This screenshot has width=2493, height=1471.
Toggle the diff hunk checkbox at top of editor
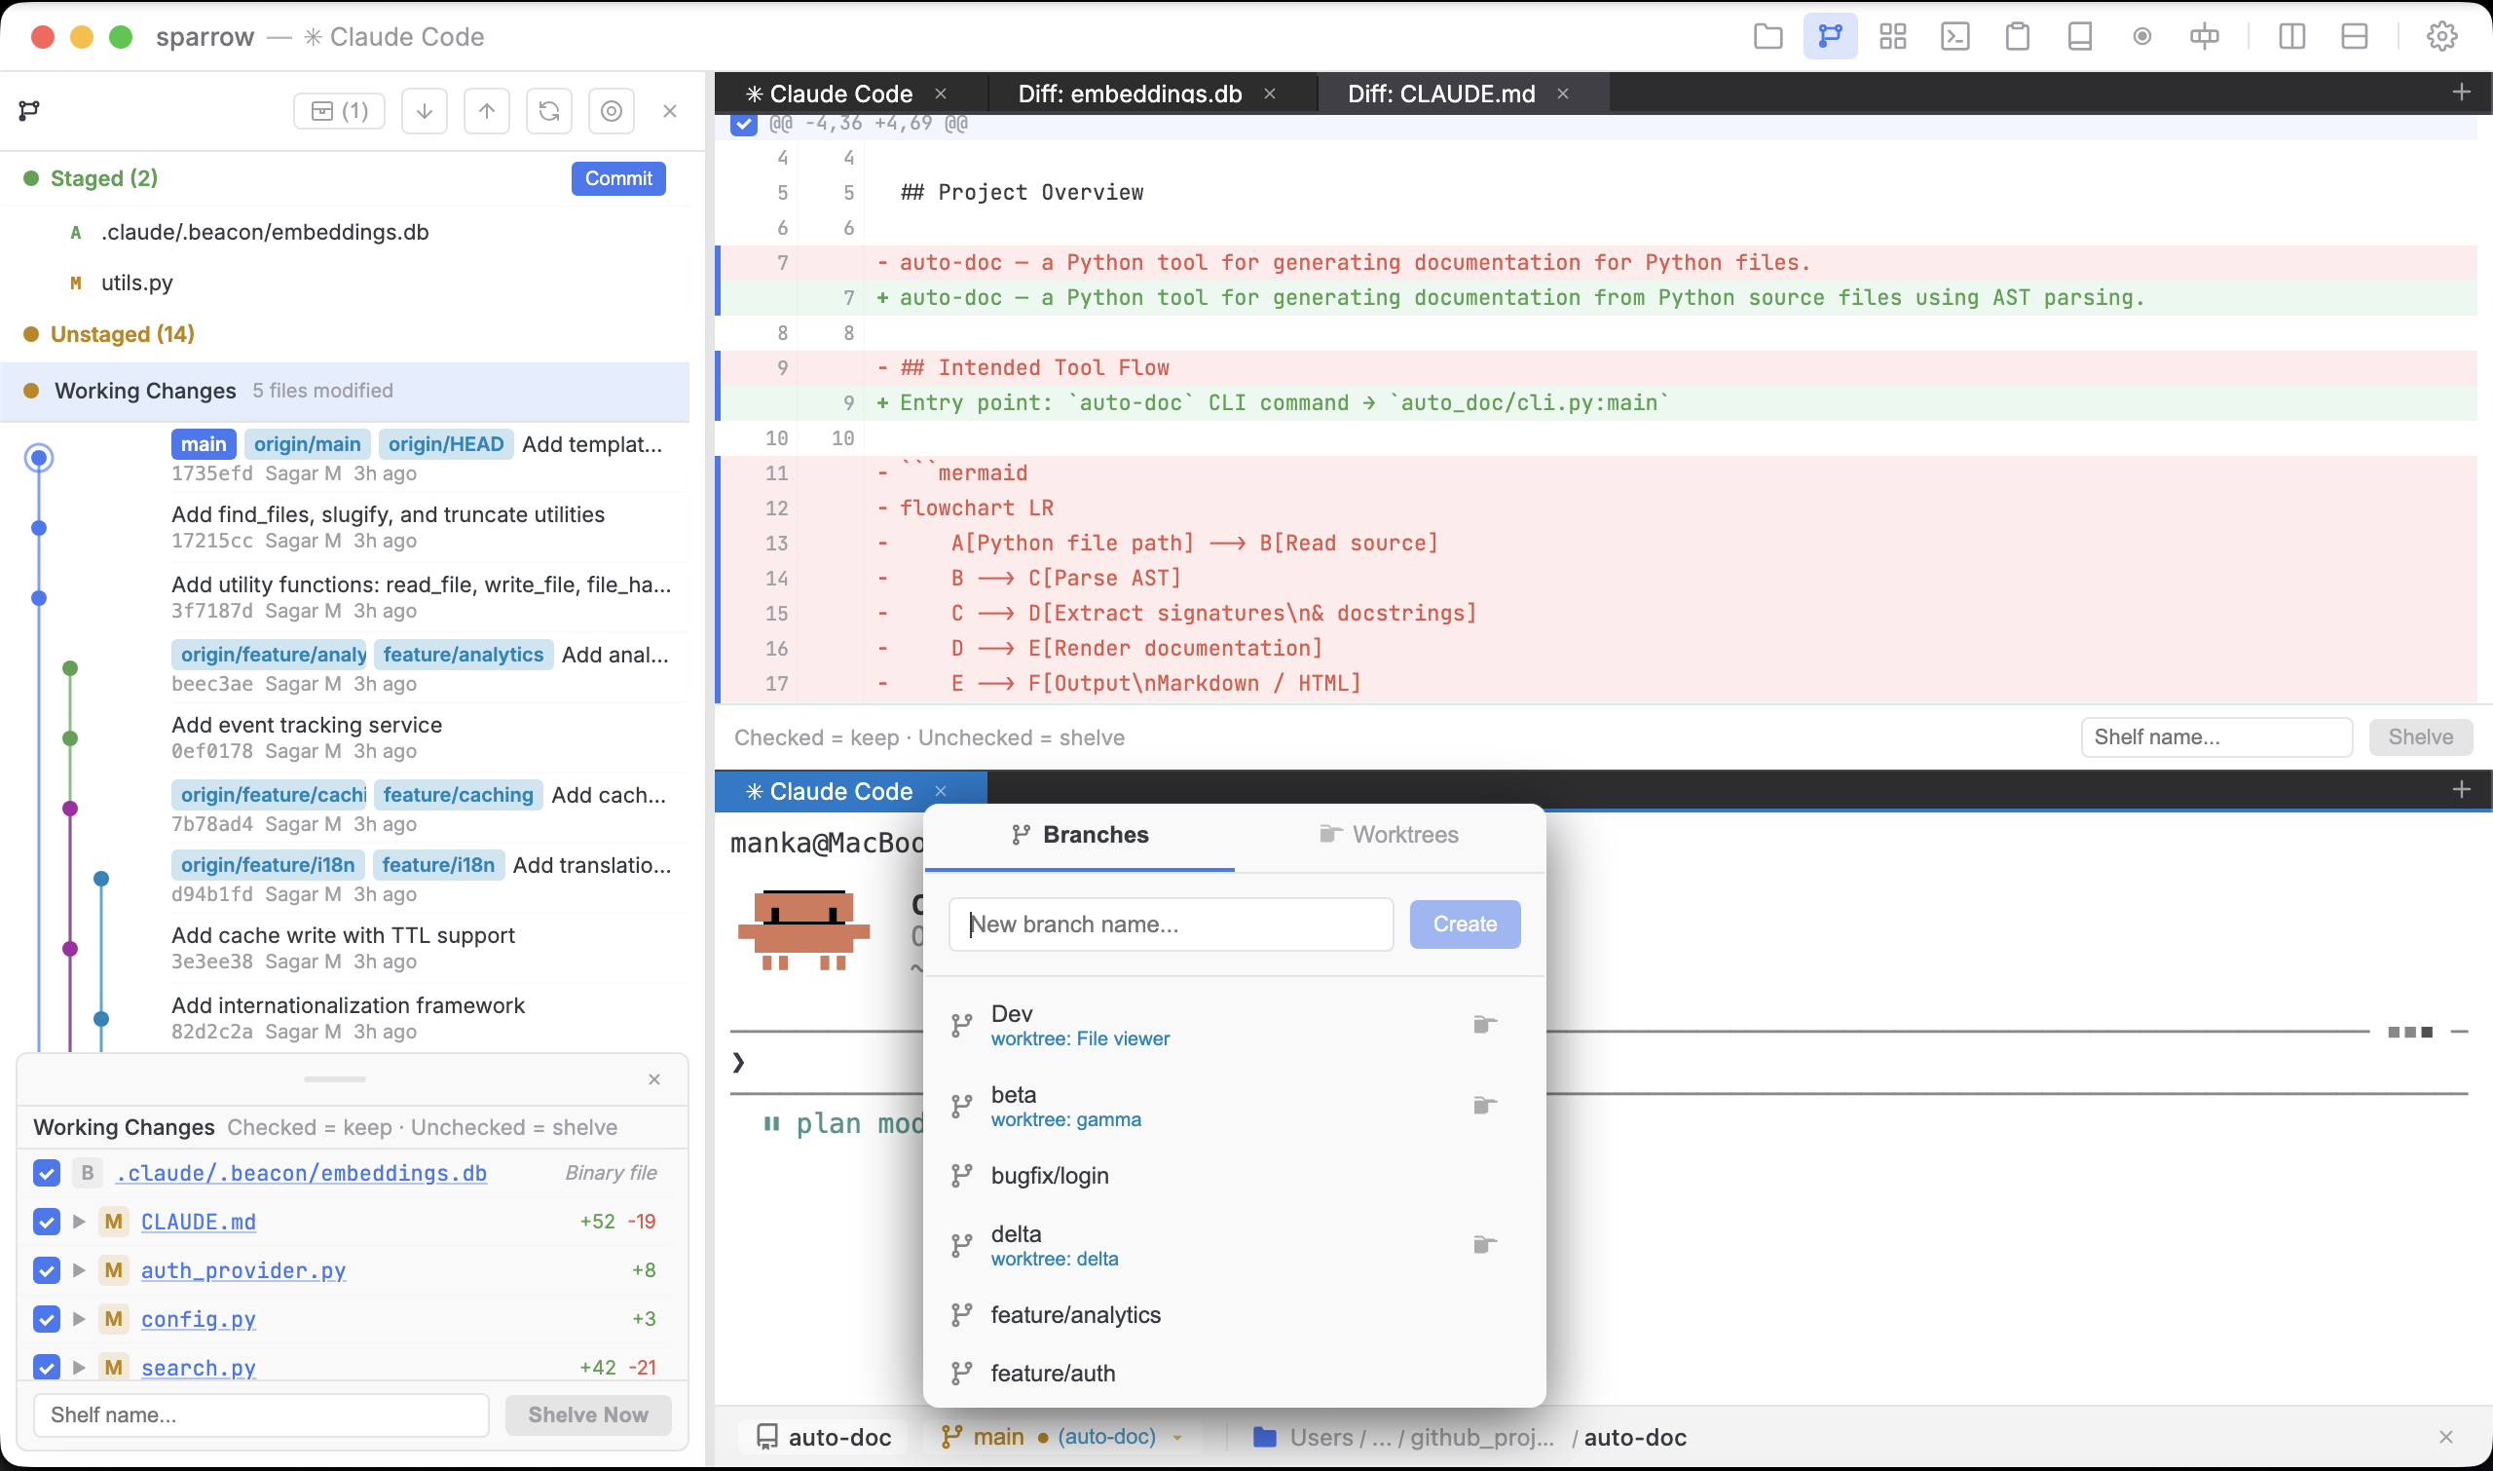pyautogui.click(x=744, y=124)
